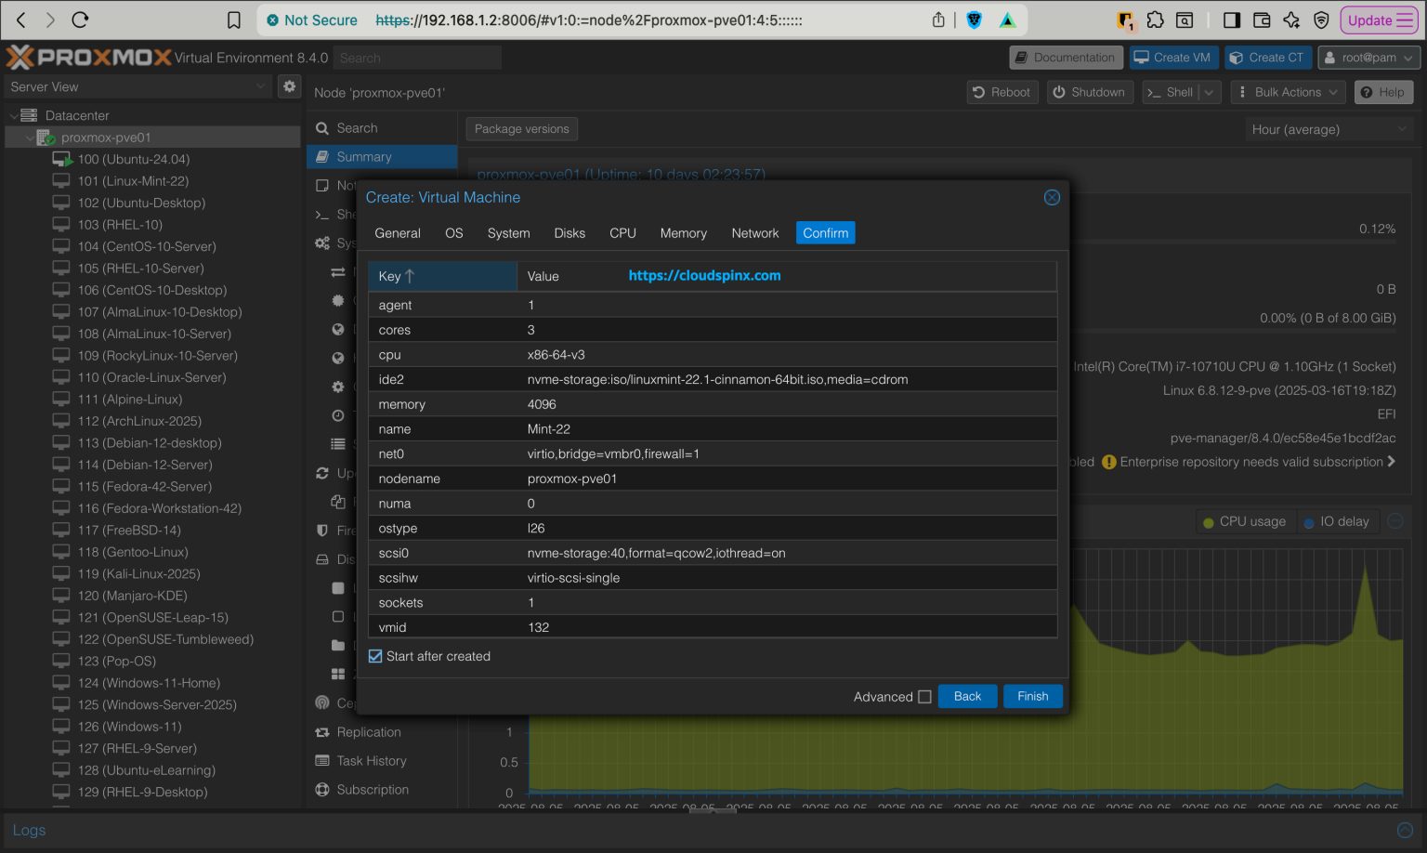Expand the Shell dropdown arrow

point(1208,92)
